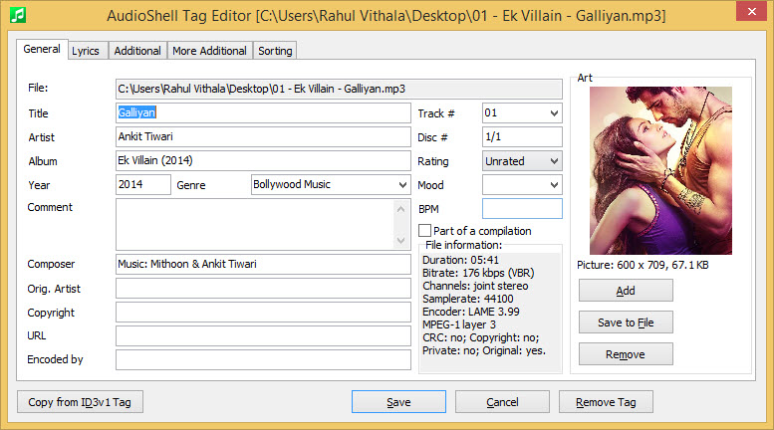Screen dimensions: 774x430
Task: Click the Comment scrollbar up arrow
Action: pos(400,209)
